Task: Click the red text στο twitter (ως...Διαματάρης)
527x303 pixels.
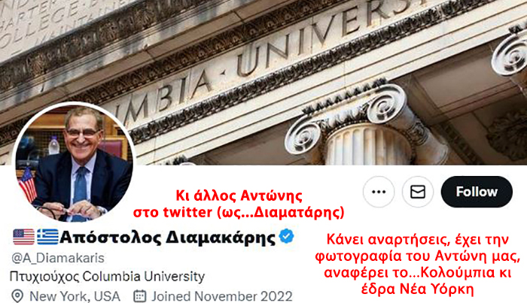Action: pyautogui.click(x=239, y=213)
